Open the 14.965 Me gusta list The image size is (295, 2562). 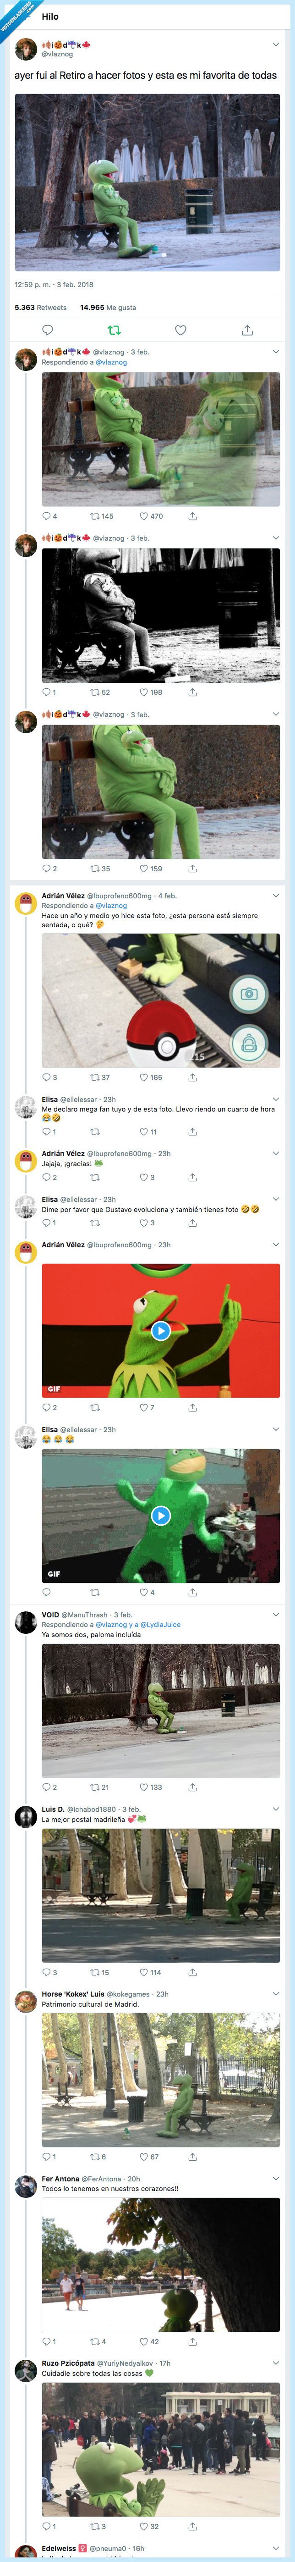(107, 307)
